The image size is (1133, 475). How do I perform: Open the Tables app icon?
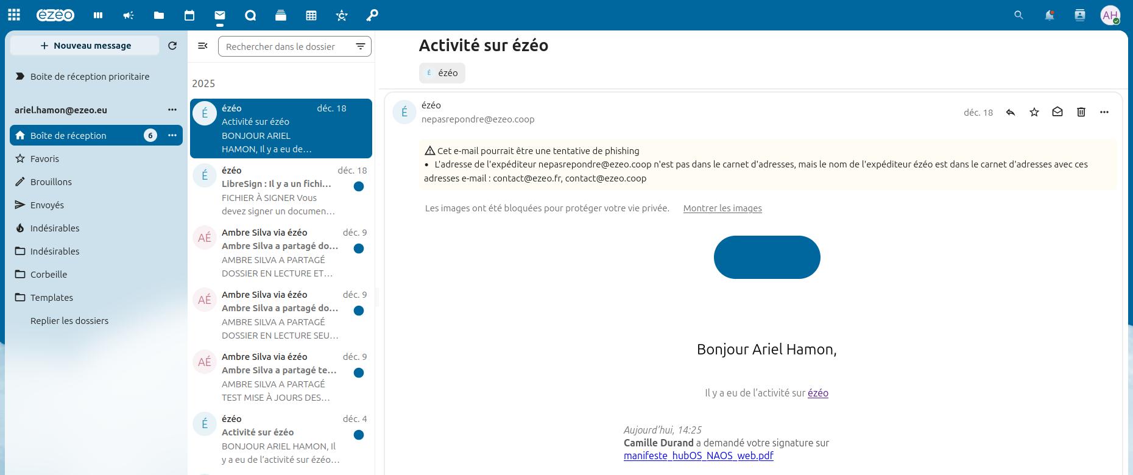click(311, 15)
